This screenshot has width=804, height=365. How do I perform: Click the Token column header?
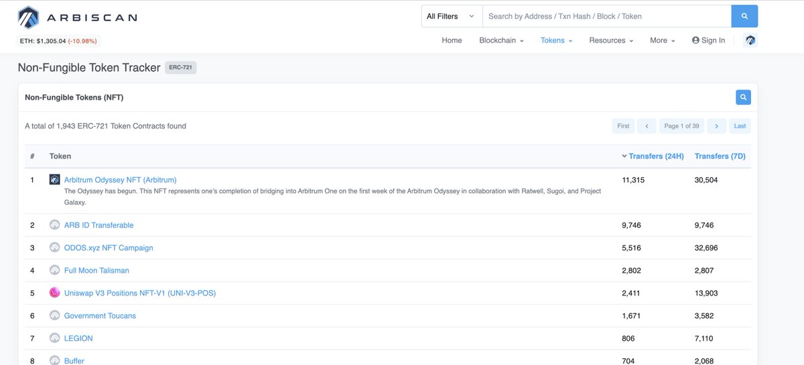(x=60, y=156)
